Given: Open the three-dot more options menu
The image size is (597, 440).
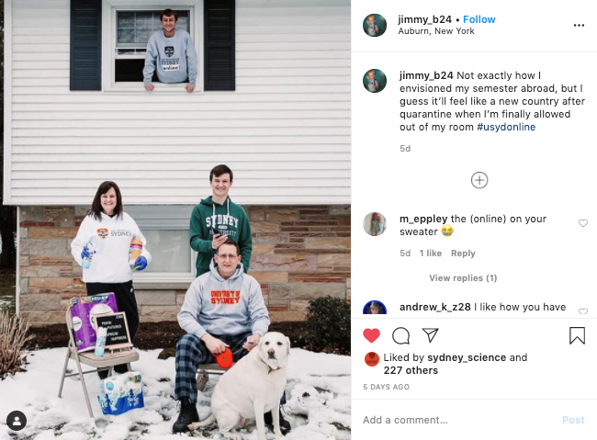Looking at the screenshot, I should coord(579,25).
